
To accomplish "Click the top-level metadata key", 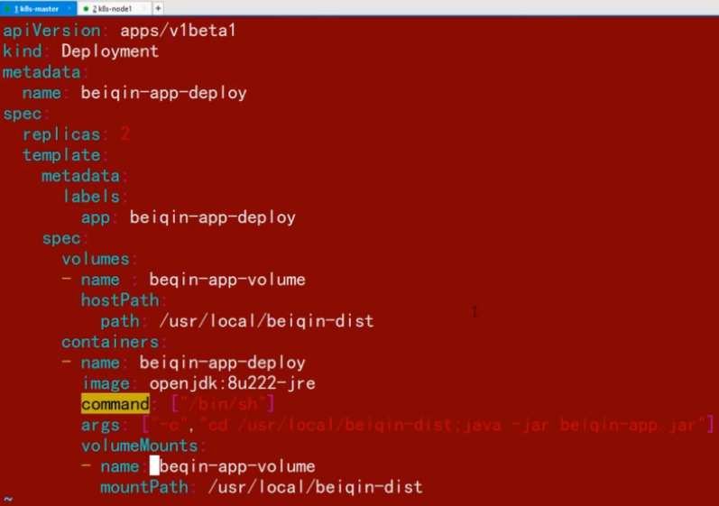I will coord(41,72).
